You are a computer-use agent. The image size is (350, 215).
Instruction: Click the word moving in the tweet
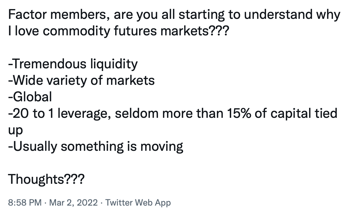pos(162,147)
